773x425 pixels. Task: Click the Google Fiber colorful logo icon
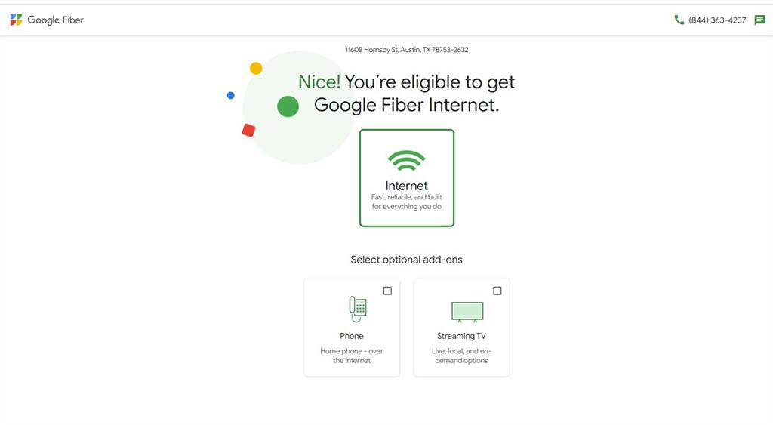(x=17, y=20)
